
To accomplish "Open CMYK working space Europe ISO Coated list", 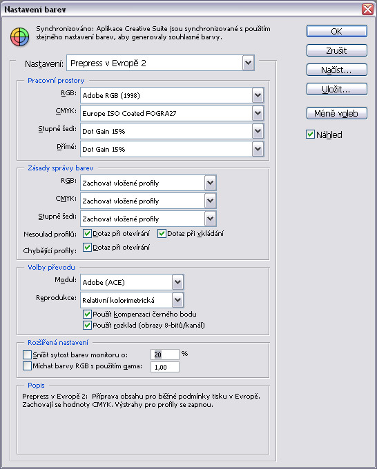I will tap(172, 113).
